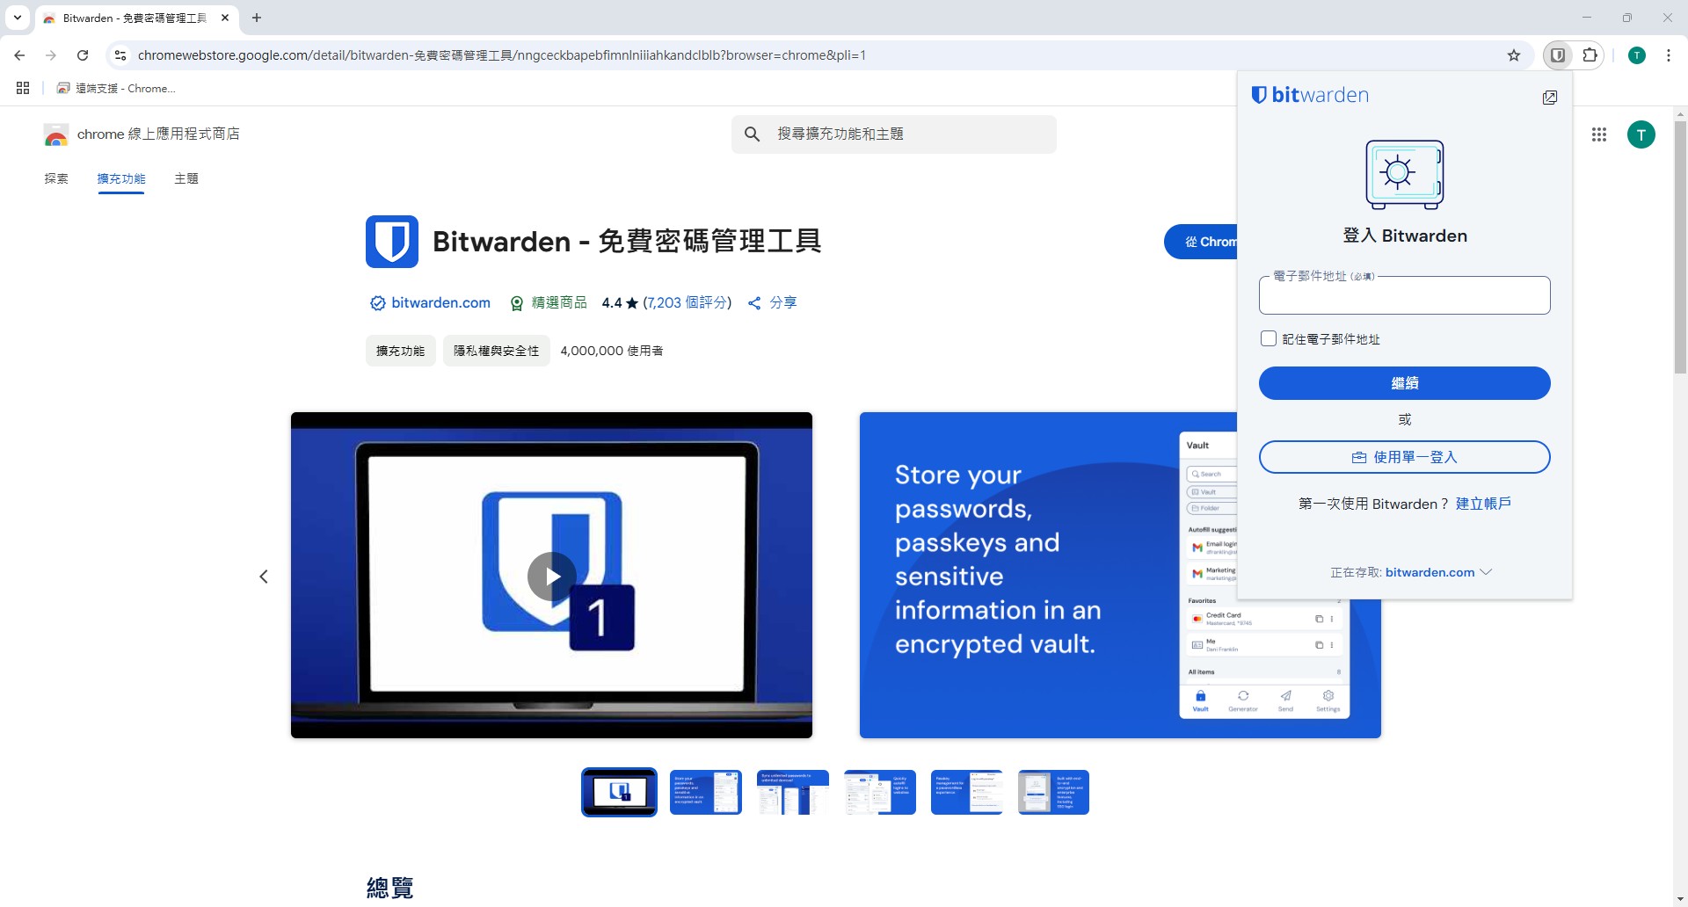Viewport: 1688px width, 907px height.
Task: Click the Bitwarden extension icon in the toolbar
Action: point(1557,54)
